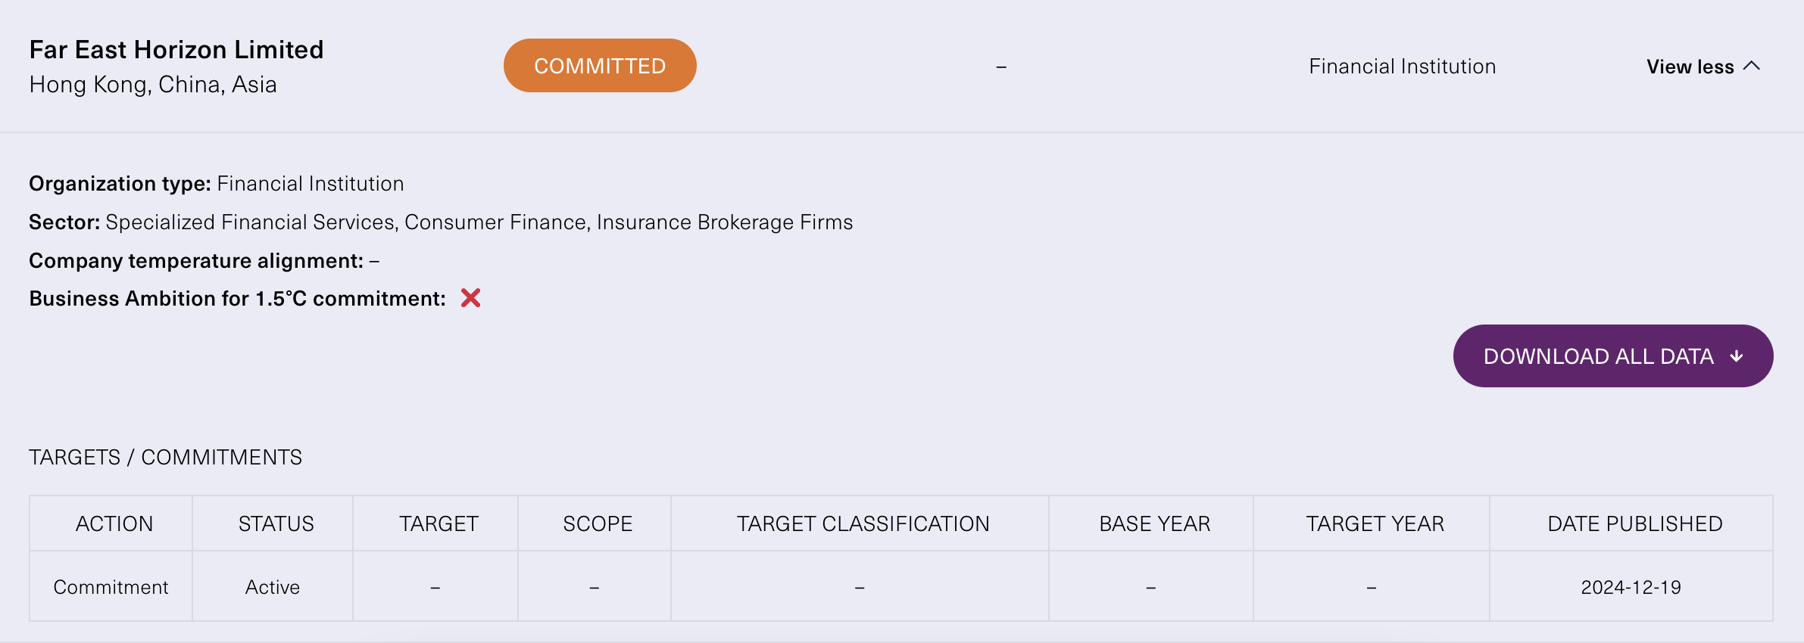Screen dimensions: 1804x643
Task: Click the SCOPE column header
Action: point(598,523)
